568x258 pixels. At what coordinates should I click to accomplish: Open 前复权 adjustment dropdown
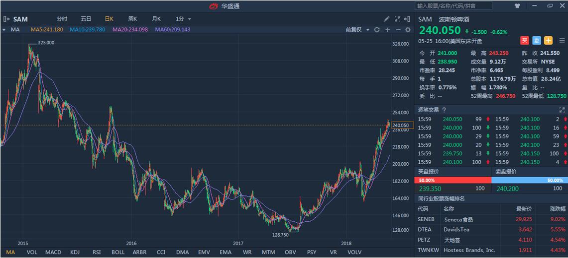click(357, 30)
